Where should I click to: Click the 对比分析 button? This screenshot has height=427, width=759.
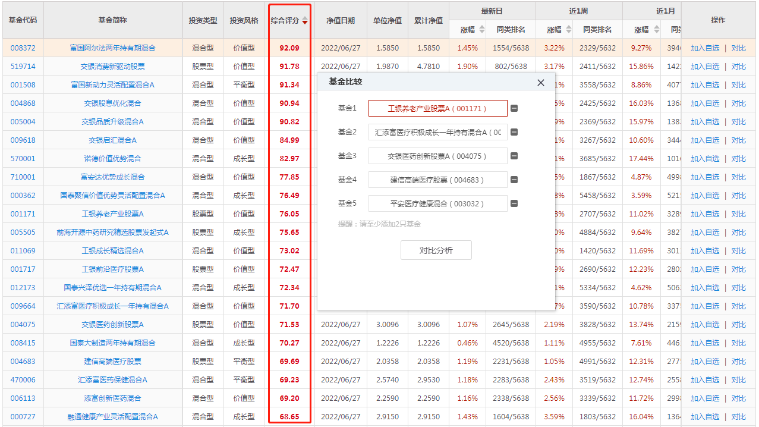(436, 250)
